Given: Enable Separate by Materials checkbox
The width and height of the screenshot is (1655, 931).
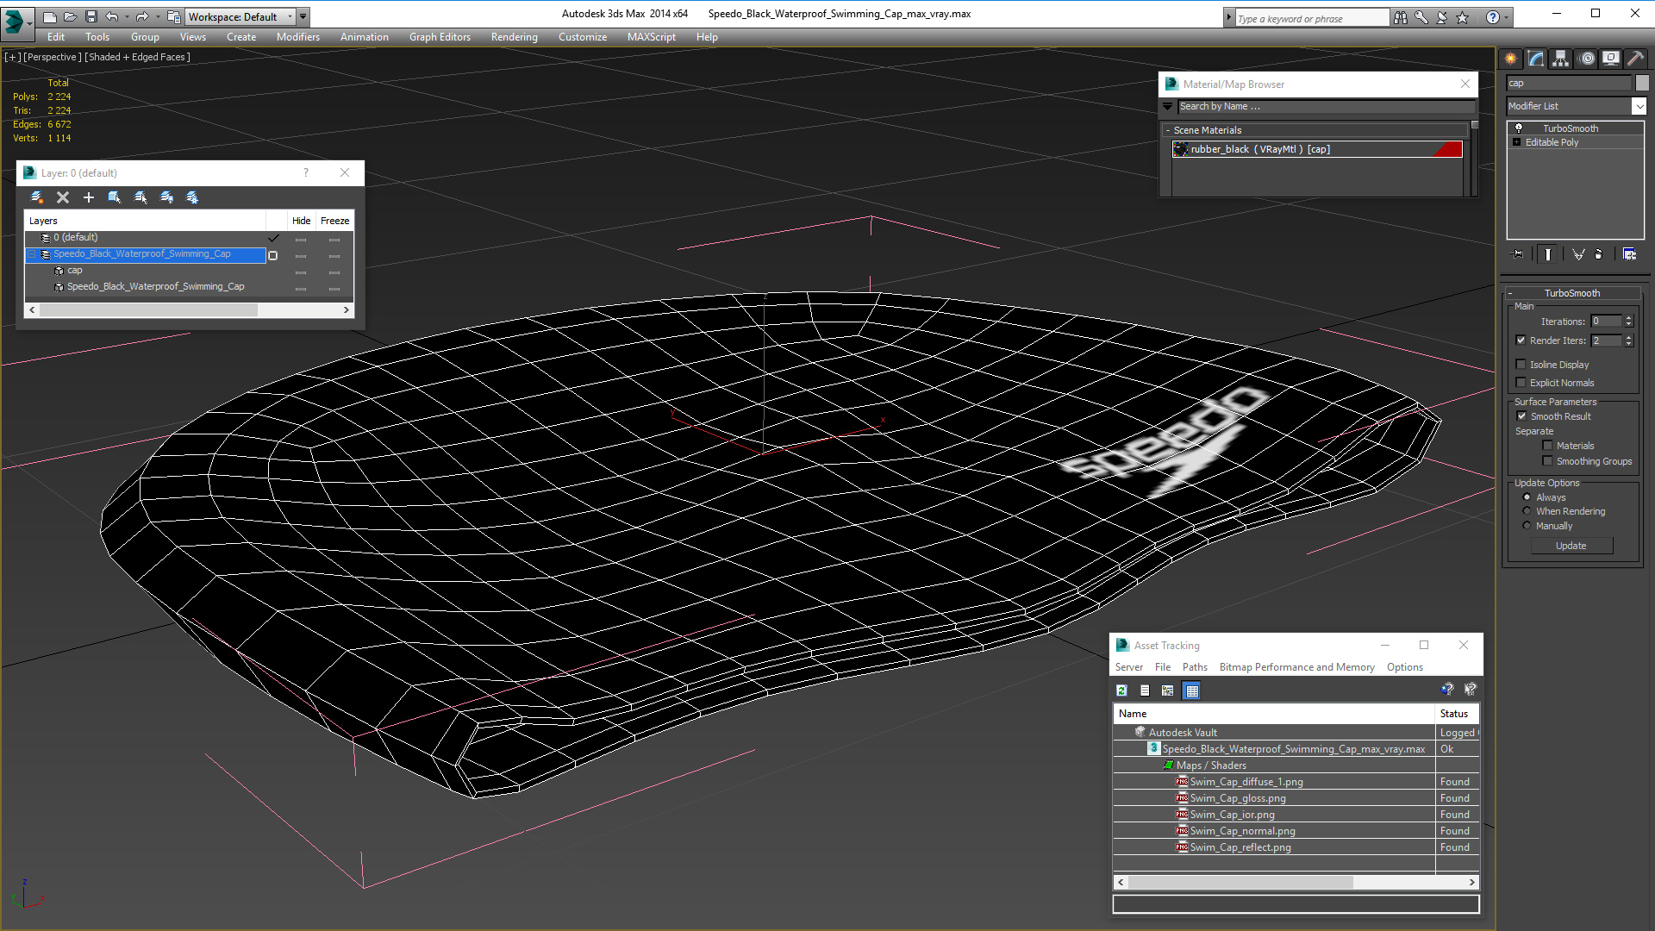Looking at the screenshot, I should click(1548, 446).
